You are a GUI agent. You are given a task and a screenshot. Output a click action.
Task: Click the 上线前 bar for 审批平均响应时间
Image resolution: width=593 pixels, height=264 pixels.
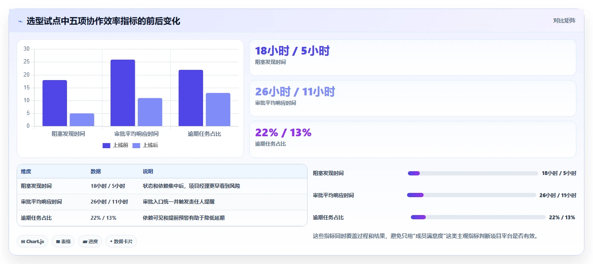pos(123,93)
